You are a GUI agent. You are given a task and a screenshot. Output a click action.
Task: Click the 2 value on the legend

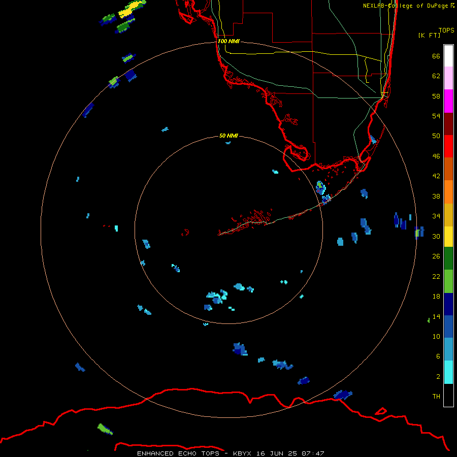(x=438, y=377)
